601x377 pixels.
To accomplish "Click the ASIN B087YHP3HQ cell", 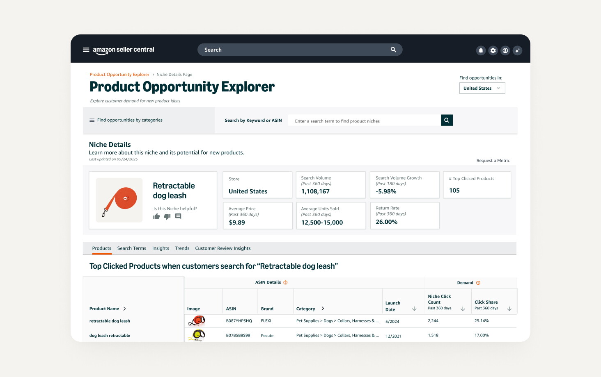I will [239, 321].
